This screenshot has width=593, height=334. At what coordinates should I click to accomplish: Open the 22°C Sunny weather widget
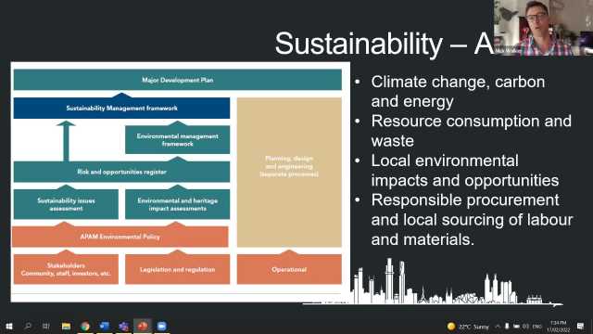pos(468,327)
